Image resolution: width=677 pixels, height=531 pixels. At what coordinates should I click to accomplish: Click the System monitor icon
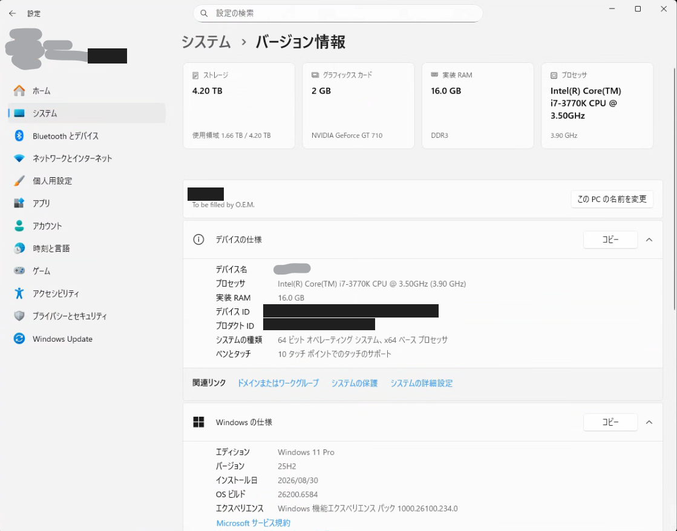(19, 113)
